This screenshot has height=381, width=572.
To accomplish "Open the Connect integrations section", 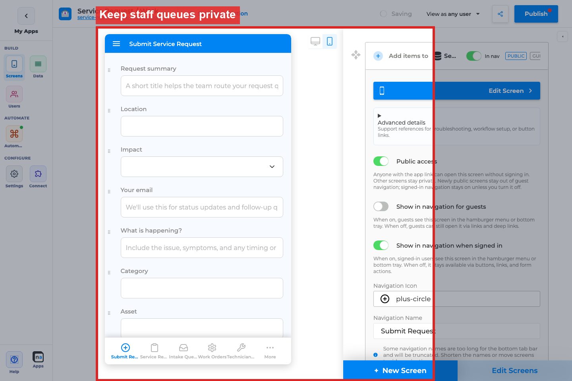I will (38, 177).
